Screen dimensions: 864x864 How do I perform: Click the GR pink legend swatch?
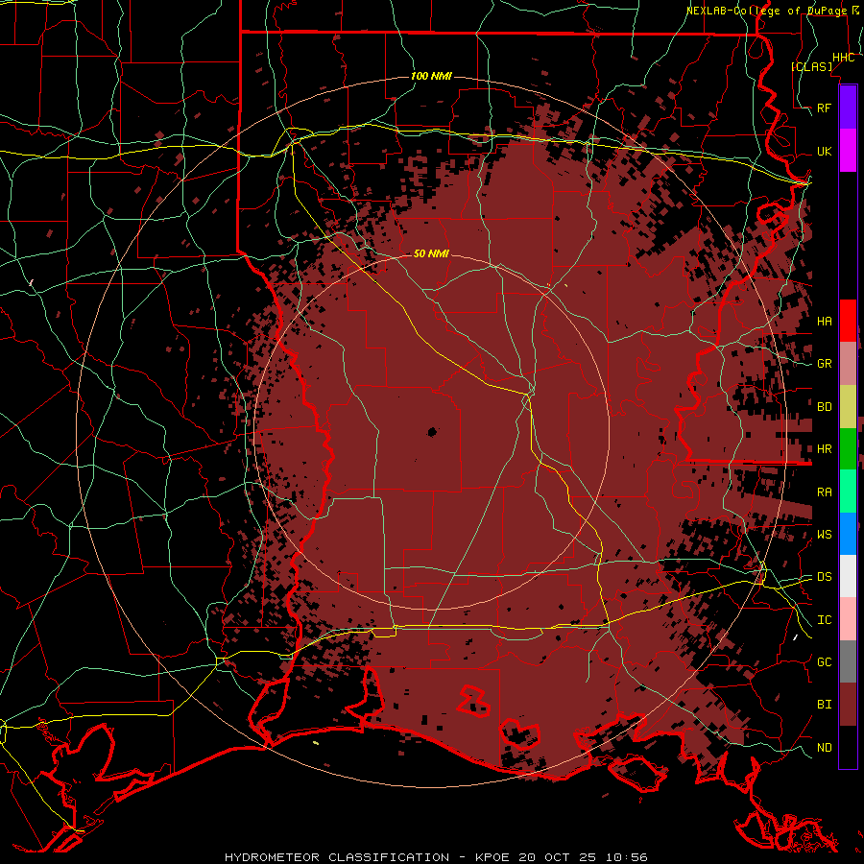point(848,364)
